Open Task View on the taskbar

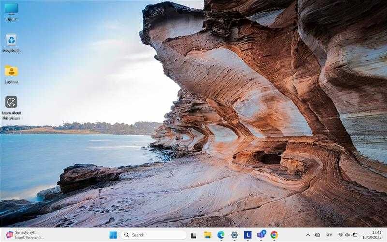(x=194, y=235)
